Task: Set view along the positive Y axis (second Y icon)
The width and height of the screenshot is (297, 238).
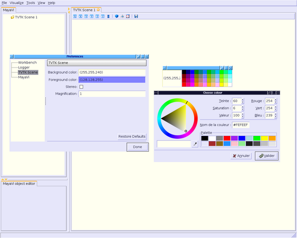Action: (92, 16)
